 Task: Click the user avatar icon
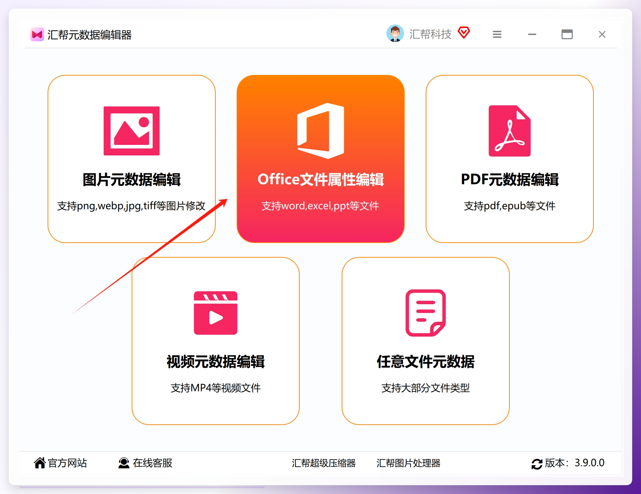(395, 34)
